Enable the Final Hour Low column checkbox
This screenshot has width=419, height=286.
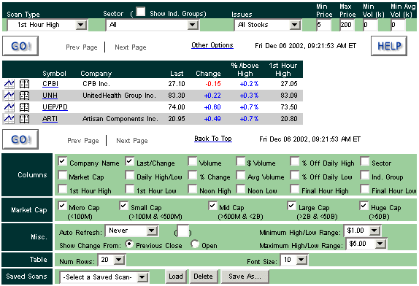coord(365,189)
